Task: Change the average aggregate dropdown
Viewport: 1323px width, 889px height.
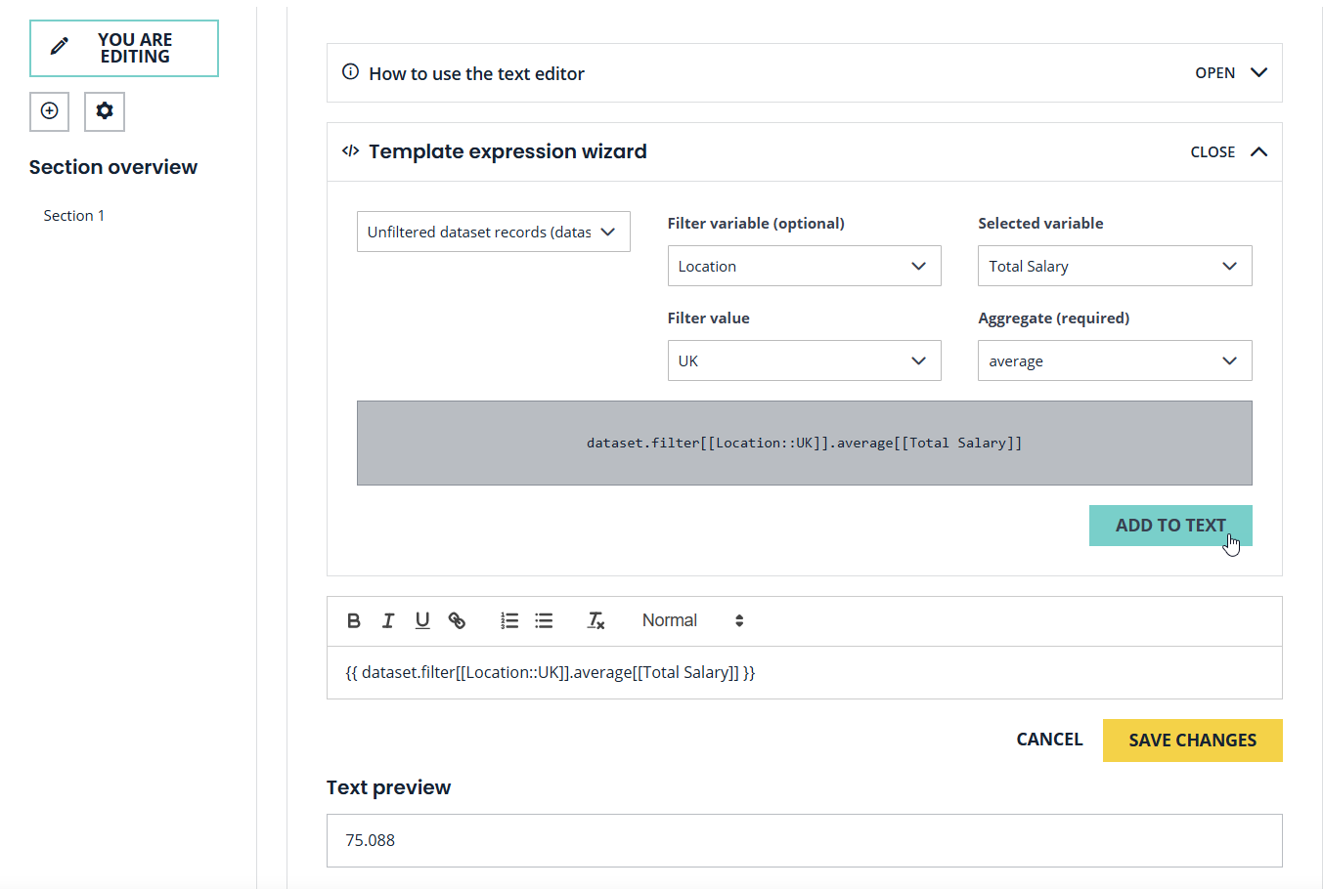Action: point(1114,360)
